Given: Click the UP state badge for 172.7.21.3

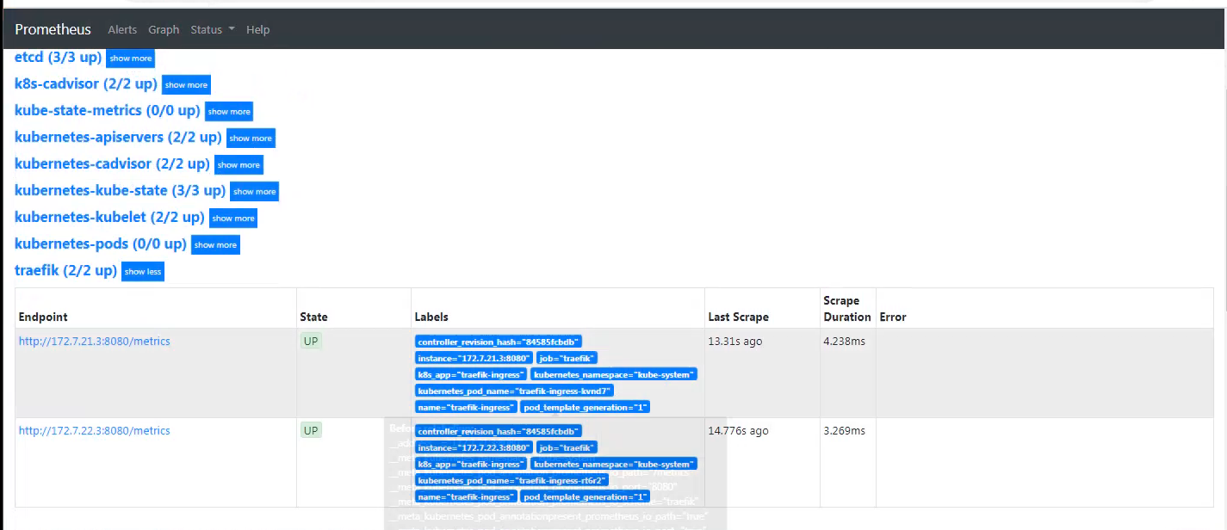Looking at the screenshot, I should pos(311,342).
